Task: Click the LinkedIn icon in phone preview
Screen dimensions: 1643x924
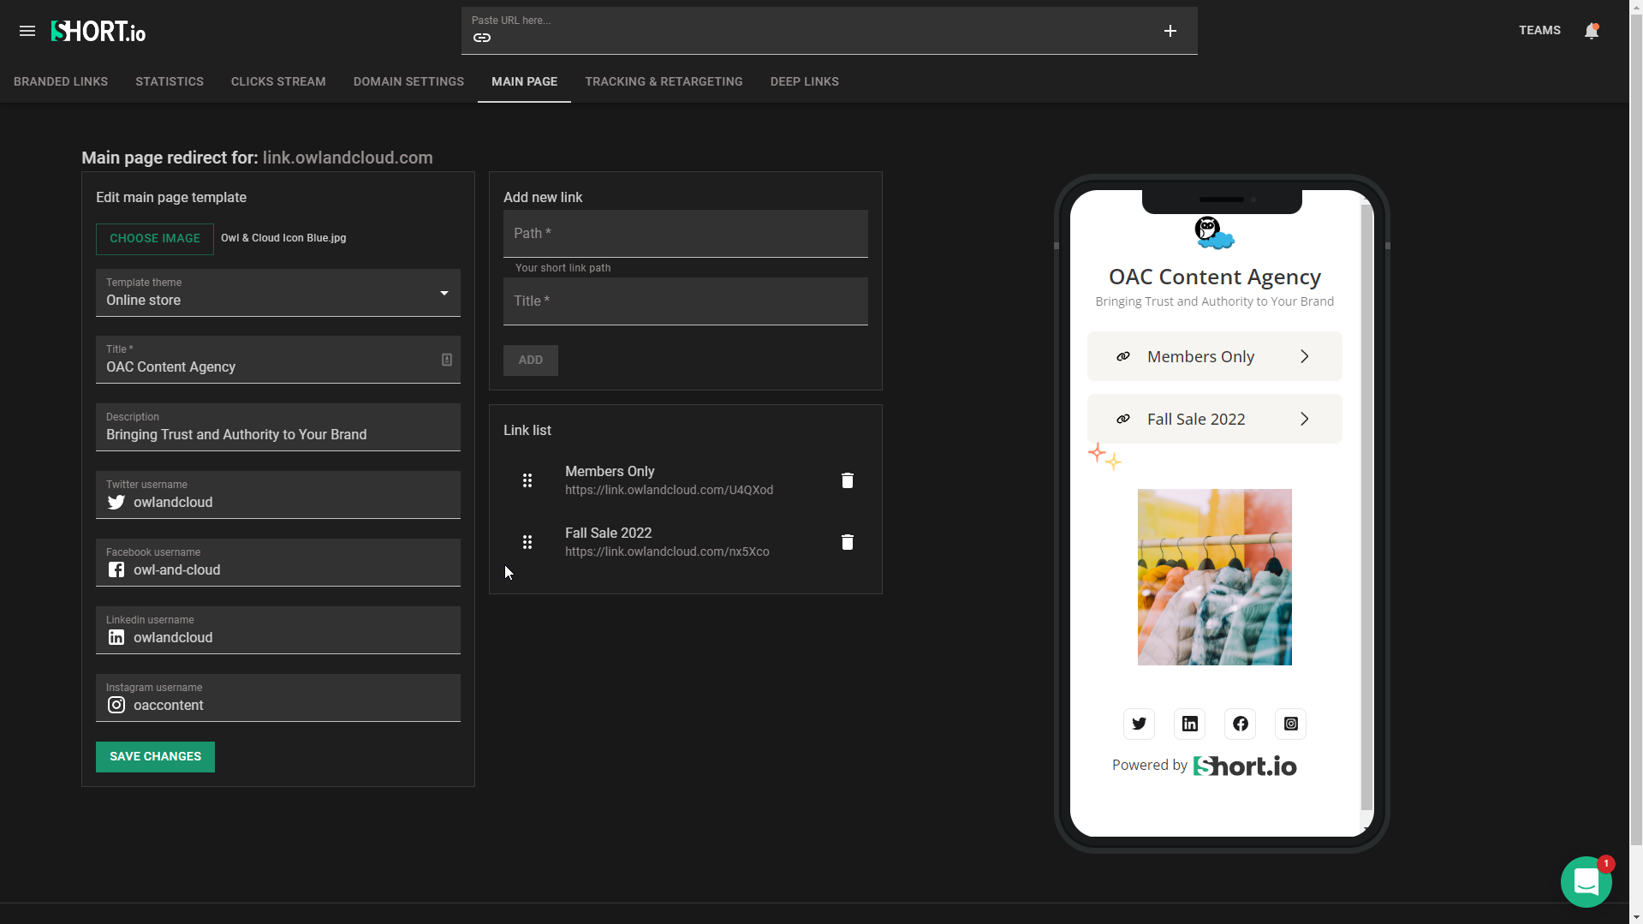Action: [x=1190, y=724]
